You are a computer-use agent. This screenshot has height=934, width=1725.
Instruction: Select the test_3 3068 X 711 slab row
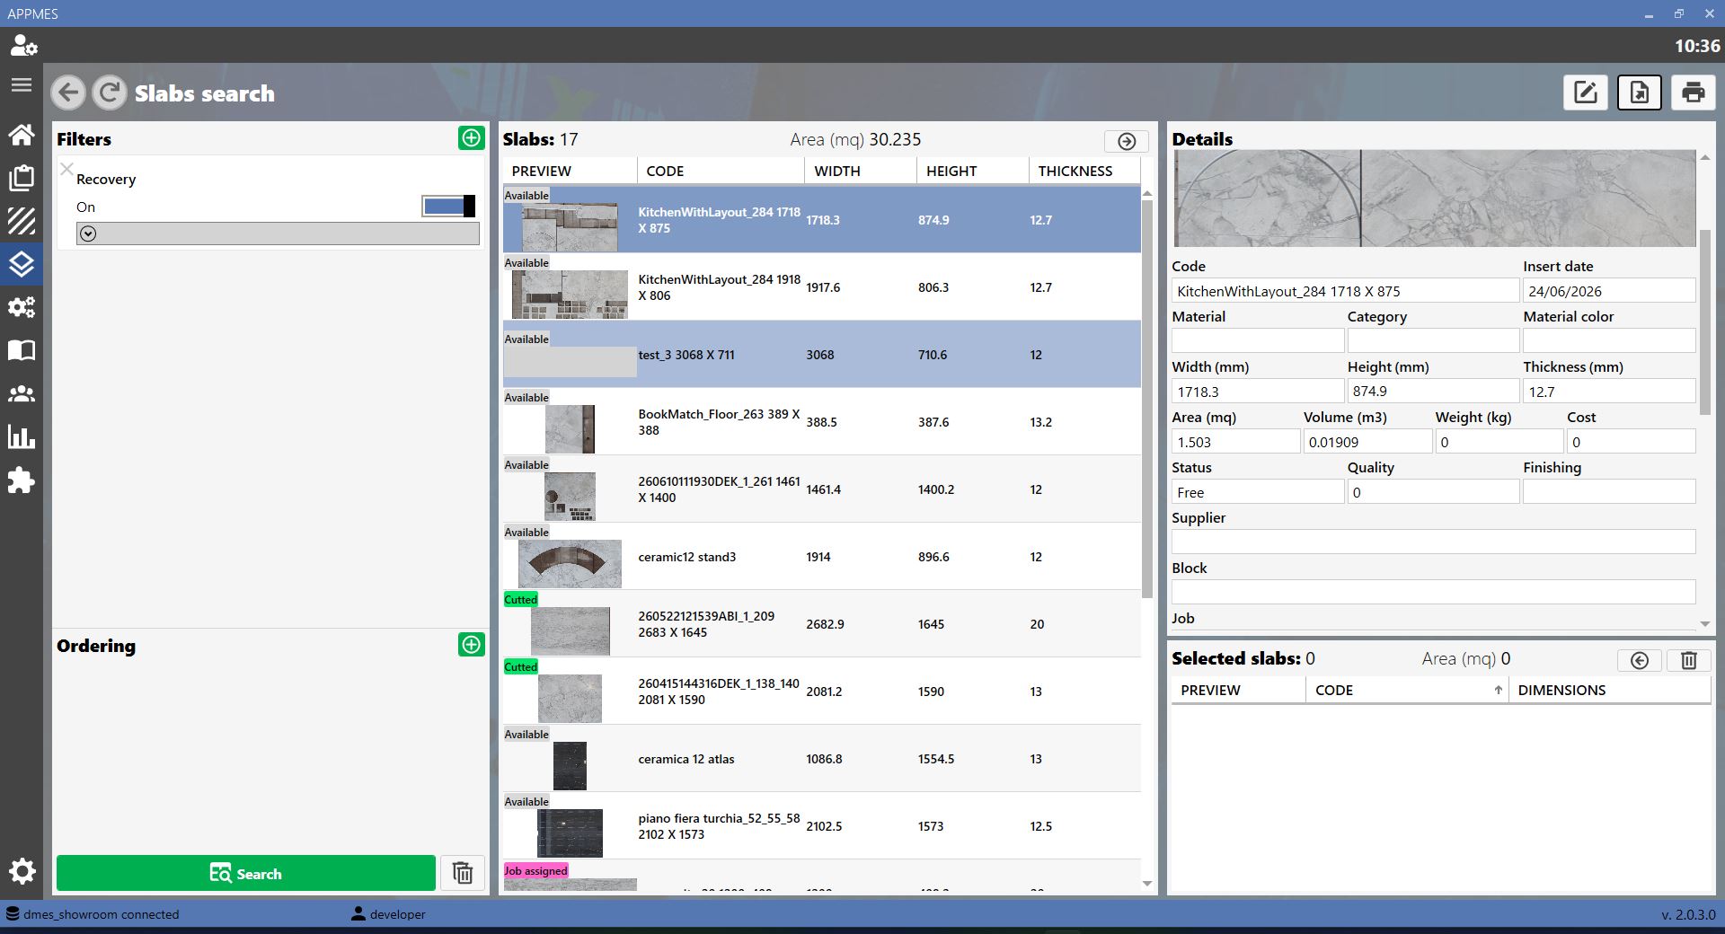(x=821, y=355)
